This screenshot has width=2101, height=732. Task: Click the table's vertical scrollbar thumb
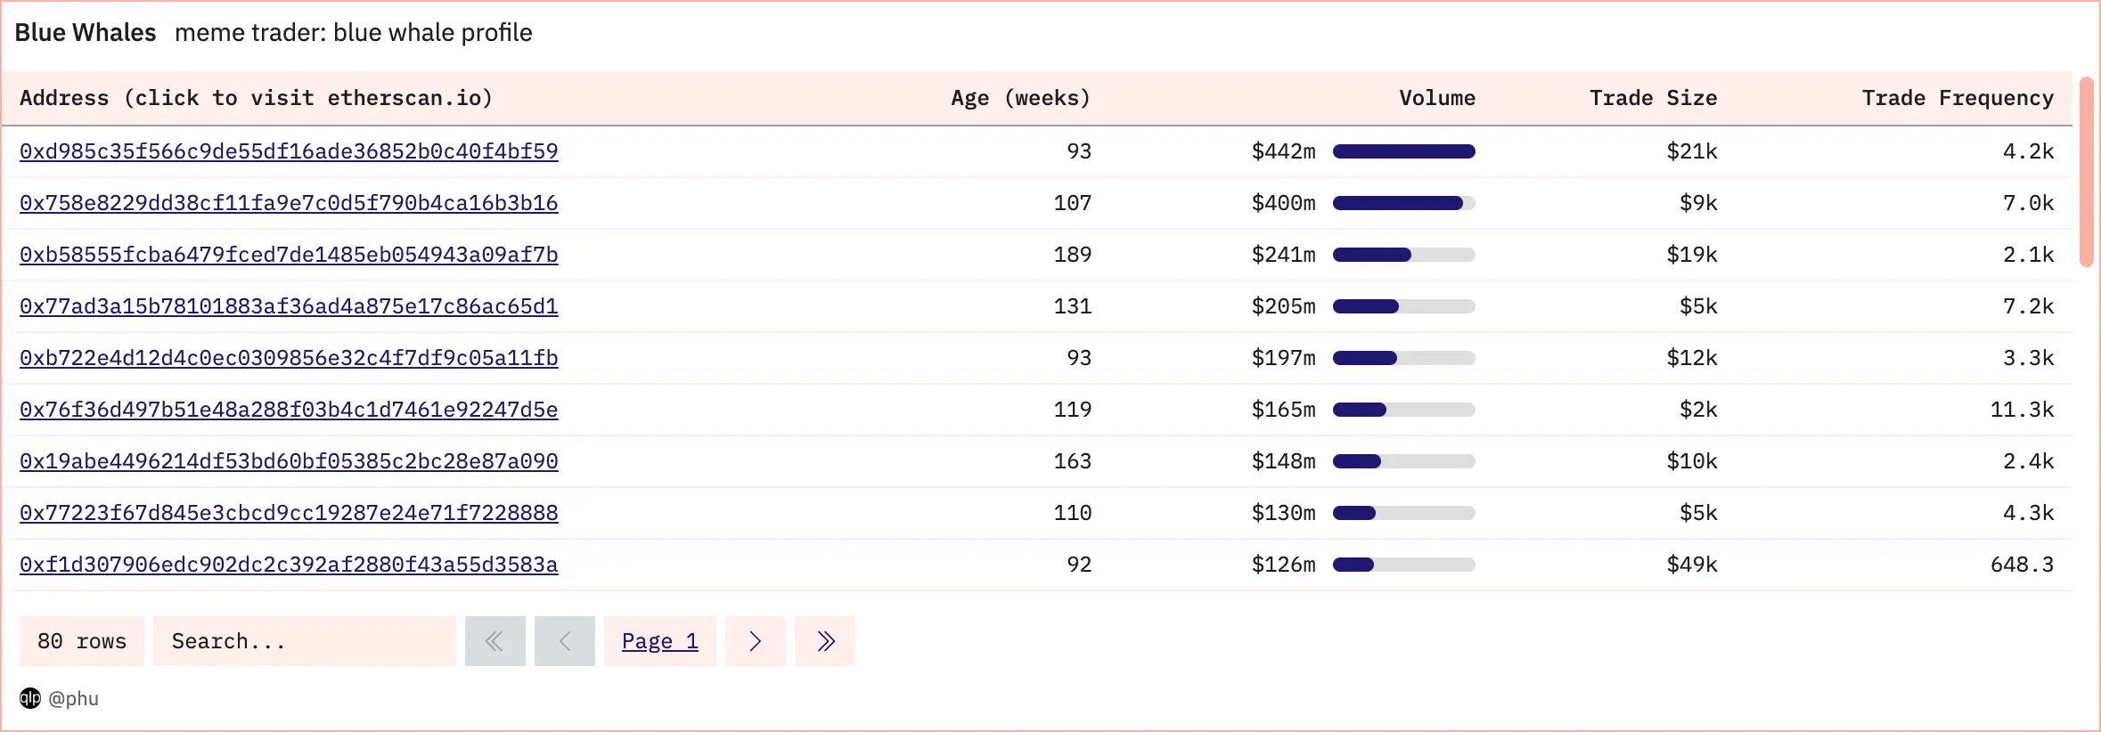pyautogui.click(x=2086, y=171)
